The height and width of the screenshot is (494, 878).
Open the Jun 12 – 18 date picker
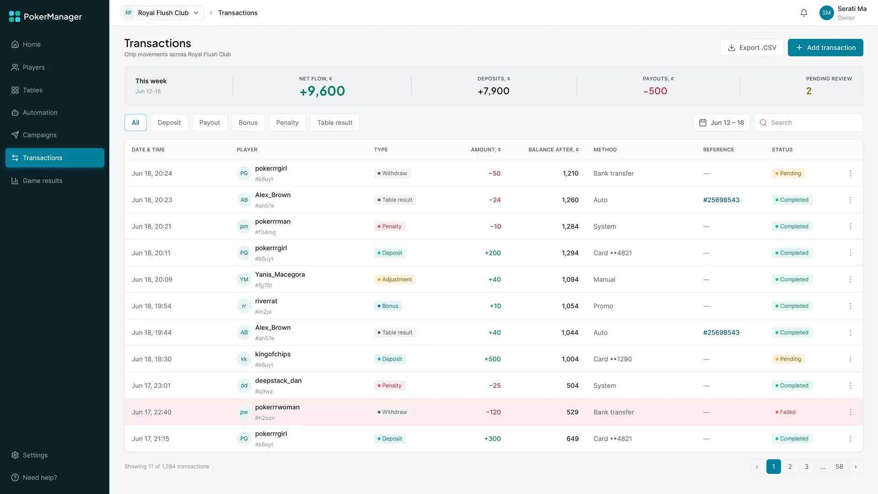click(722, 123)
